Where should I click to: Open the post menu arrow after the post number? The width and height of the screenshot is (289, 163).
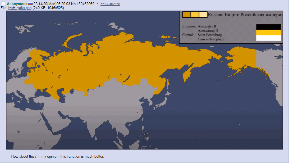coord(98,3)
